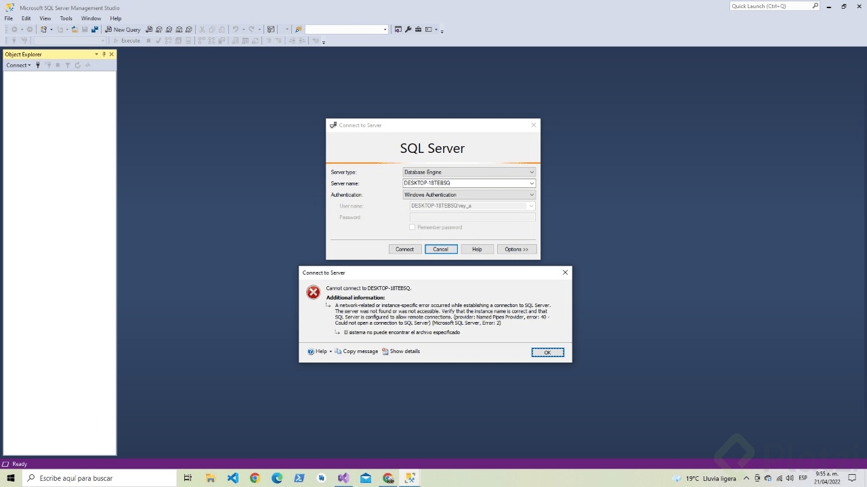Open the Help dropdown arrow in error dialog
The width and height of the screenshot is (867, 487).
[x=331, y=352]
